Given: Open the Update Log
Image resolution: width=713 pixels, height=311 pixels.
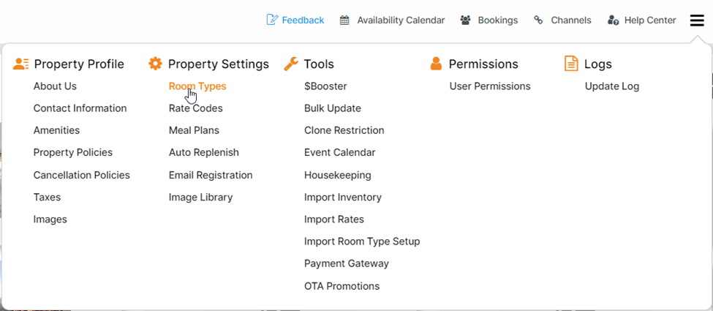Looking at the screenshot, I should coord(612,86).
